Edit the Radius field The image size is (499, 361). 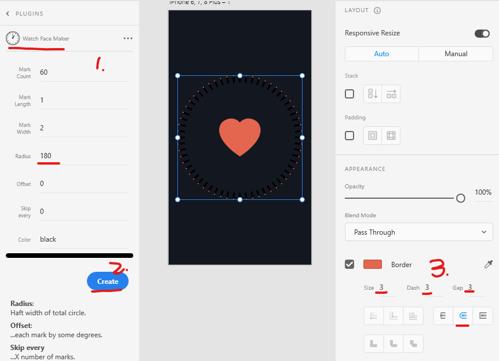pos(84,156)
